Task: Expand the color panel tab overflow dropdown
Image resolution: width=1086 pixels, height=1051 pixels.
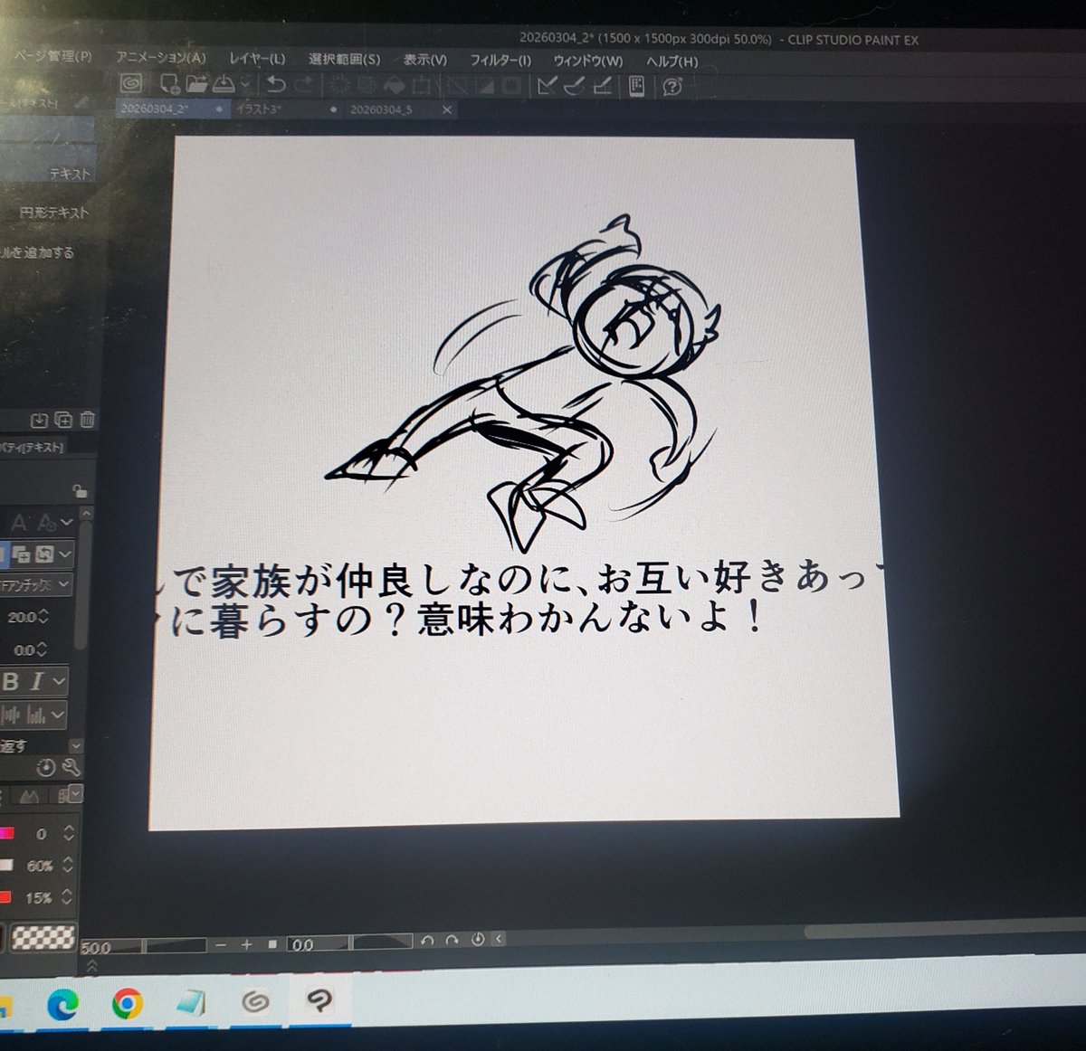Action: coord(76,794)
